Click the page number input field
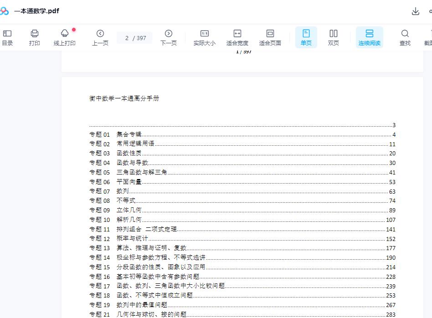The height and width of the screenshot is (318, 432). [127, 38]
